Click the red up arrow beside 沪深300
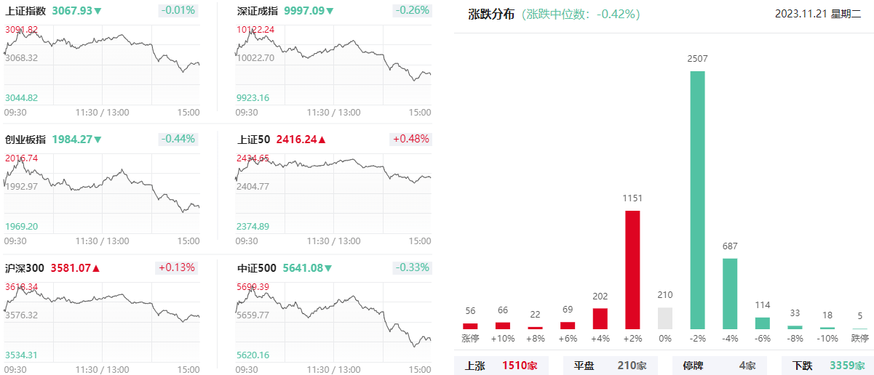The height and width of the screenshot is (375, 874). pos(96,268)
